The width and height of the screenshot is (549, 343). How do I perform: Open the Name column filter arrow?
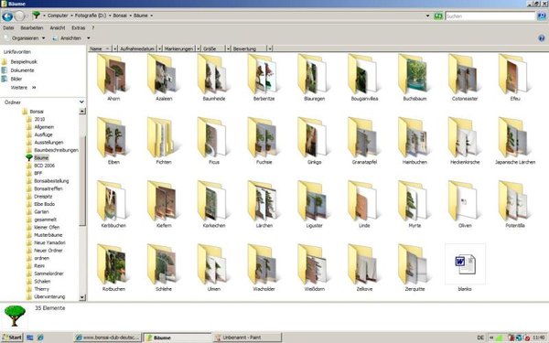(114, 48)
